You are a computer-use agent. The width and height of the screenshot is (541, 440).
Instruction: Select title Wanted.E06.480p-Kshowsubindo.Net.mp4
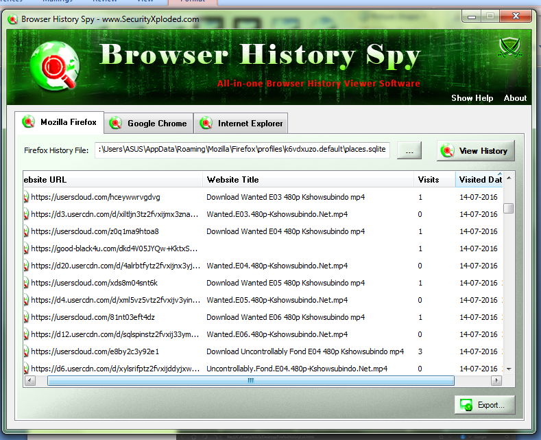tap(277, 334)
